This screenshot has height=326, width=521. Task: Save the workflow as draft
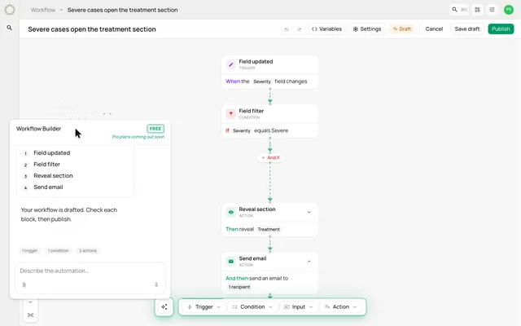click(466, 29)
